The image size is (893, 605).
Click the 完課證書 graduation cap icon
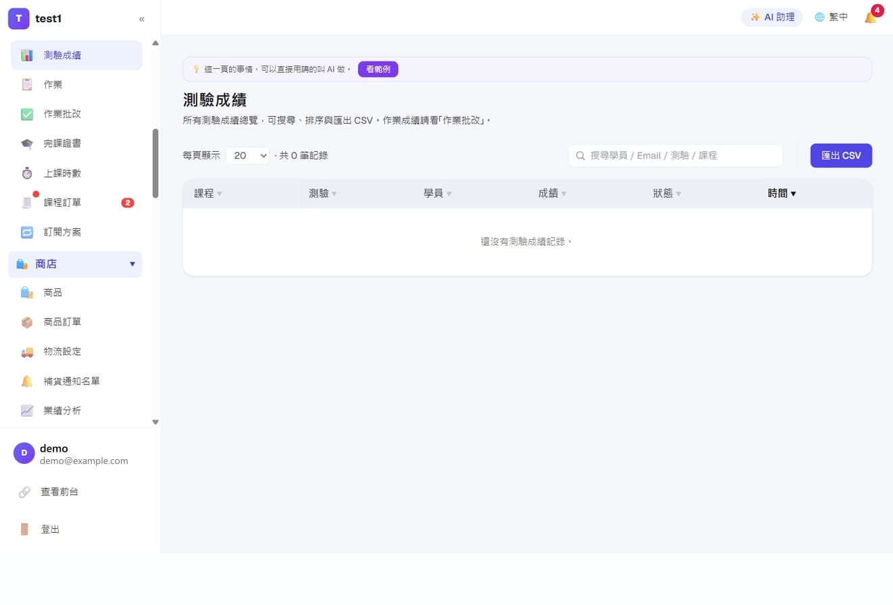point(27,144)
